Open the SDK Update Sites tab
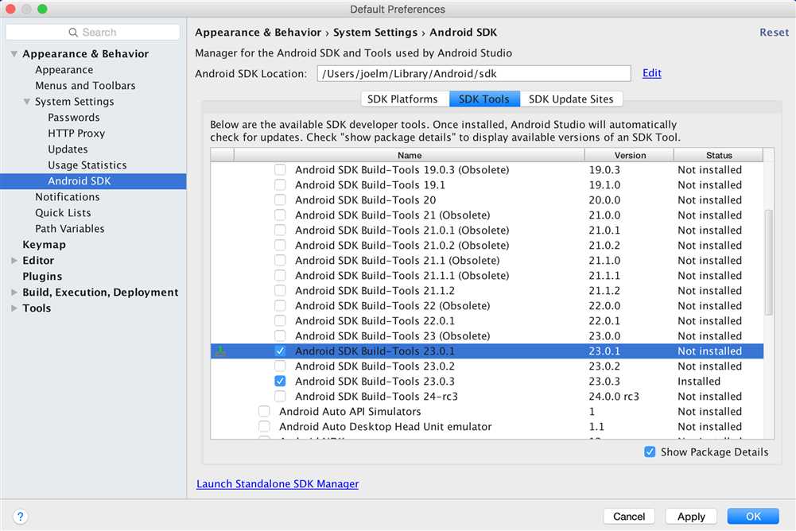 coord(571,99)
